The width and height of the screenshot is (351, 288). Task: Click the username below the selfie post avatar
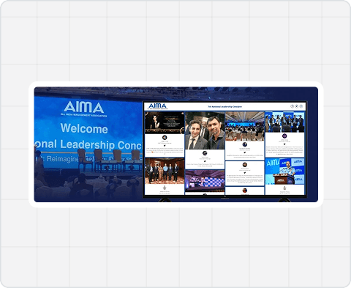tap(205, 157)
